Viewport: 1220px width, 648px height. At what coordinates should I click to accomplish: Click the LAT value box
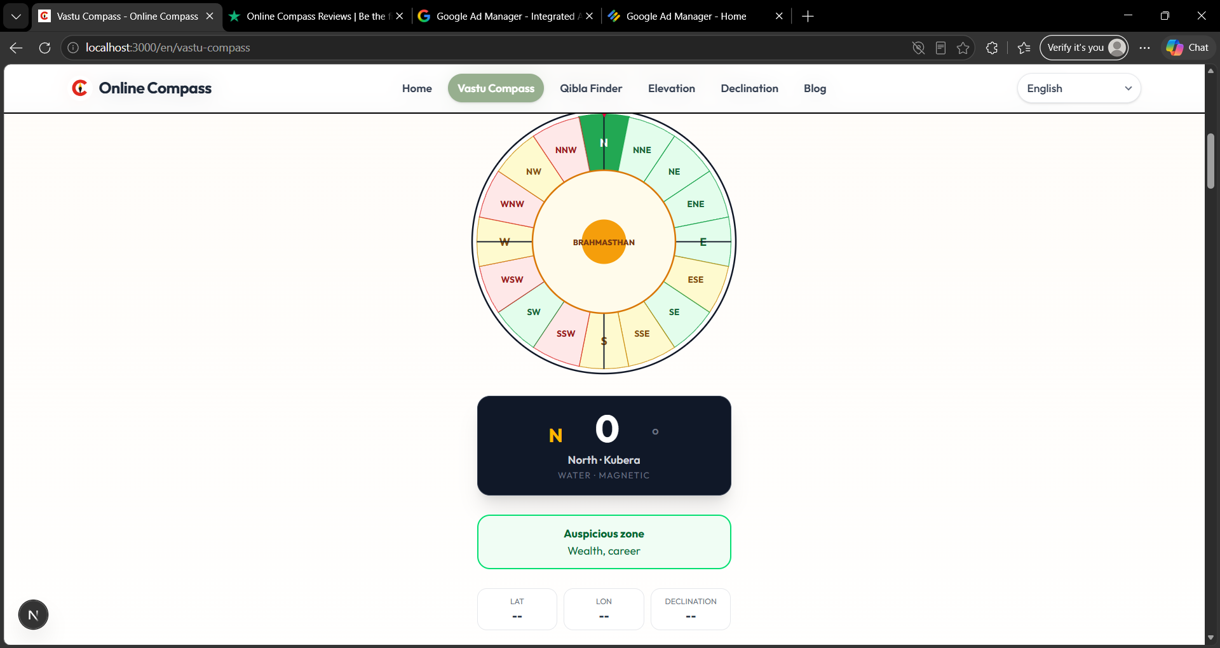517,609
